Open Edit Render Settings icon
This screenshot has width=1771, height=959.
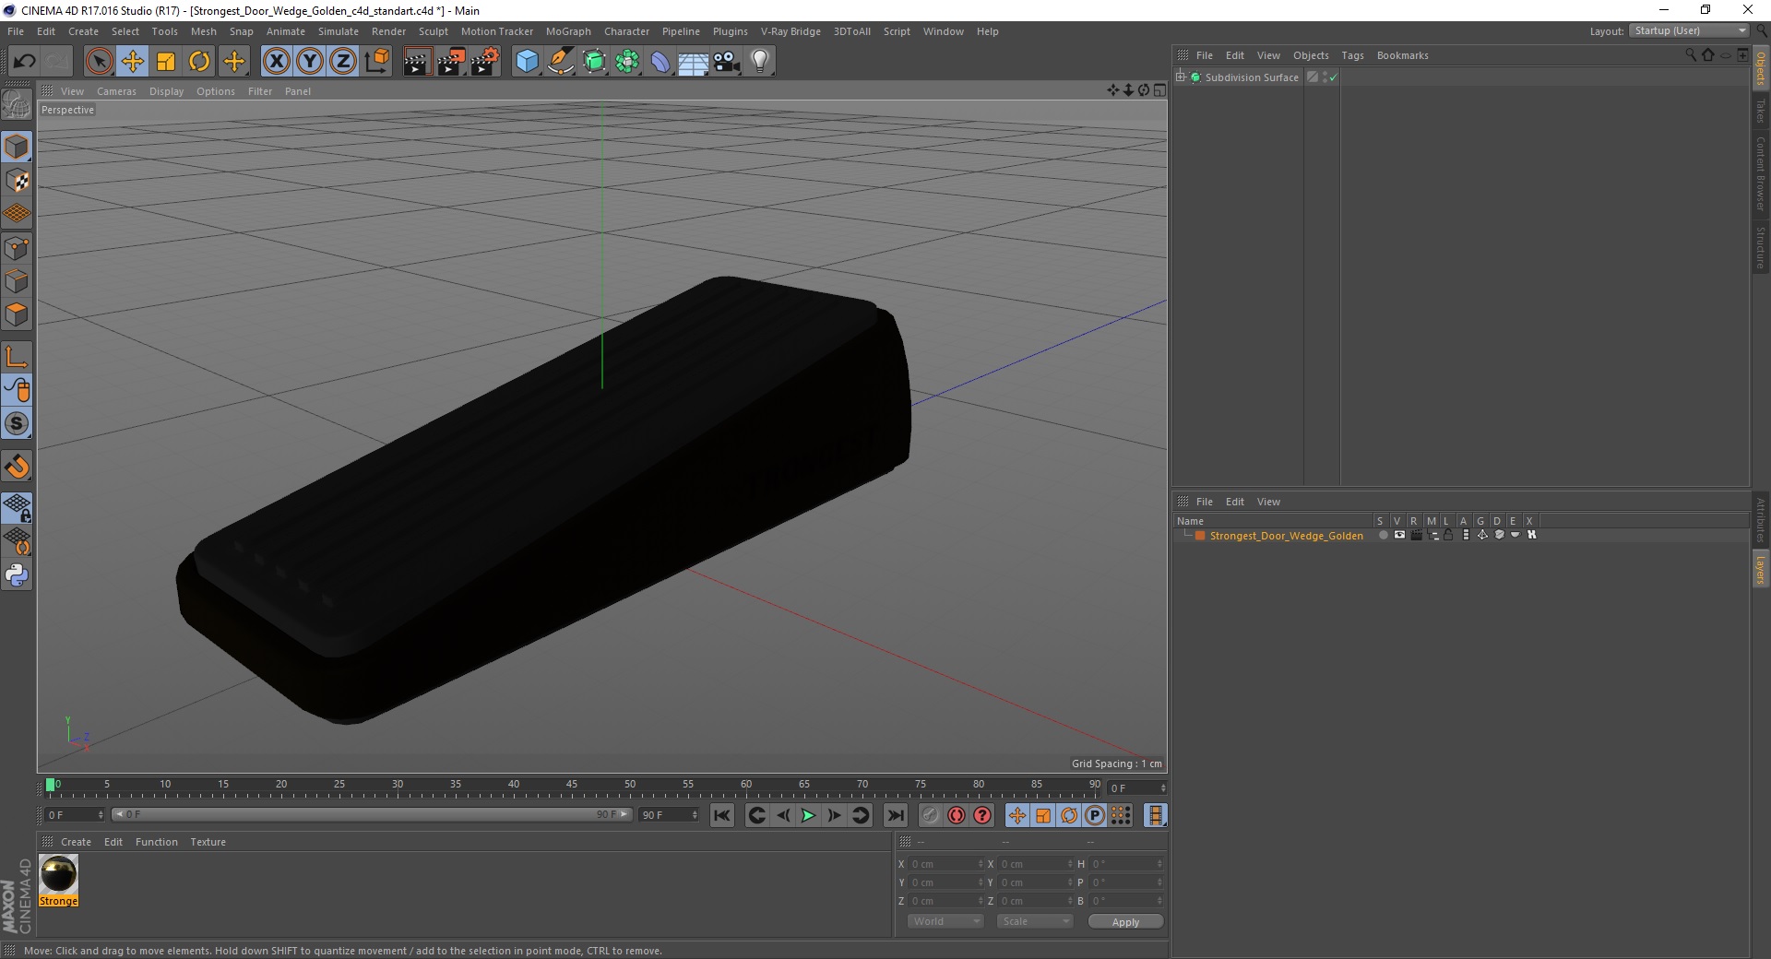(485, 61)
